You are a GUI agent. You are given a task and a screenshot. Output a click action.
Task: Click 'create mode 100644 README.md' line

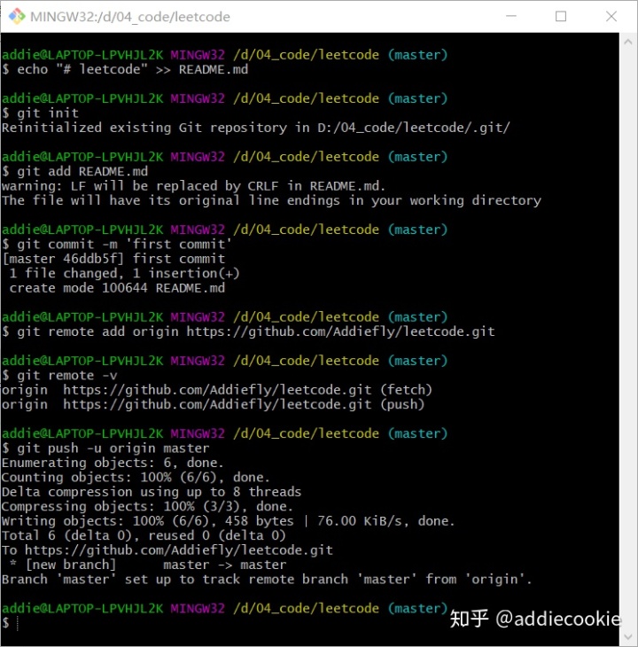point(117,288)
